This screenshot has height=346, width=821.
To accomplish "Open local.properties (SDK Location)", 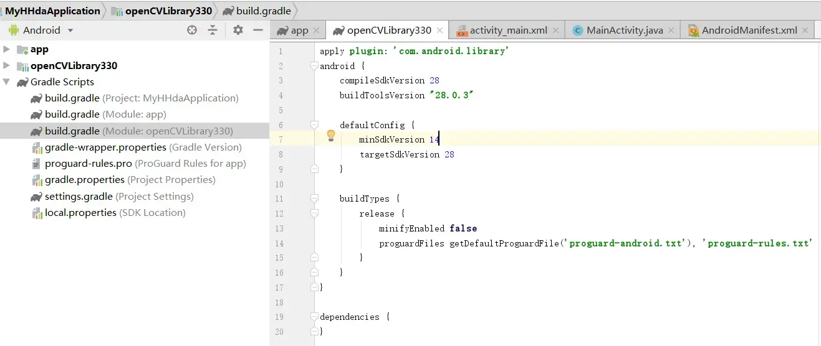I will point(115,212).
